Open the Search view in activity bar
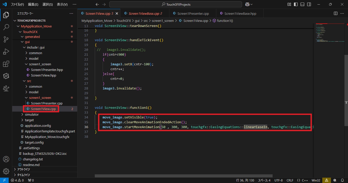The height and width of the screenshot is (183, 348). [x=6, y=27]
